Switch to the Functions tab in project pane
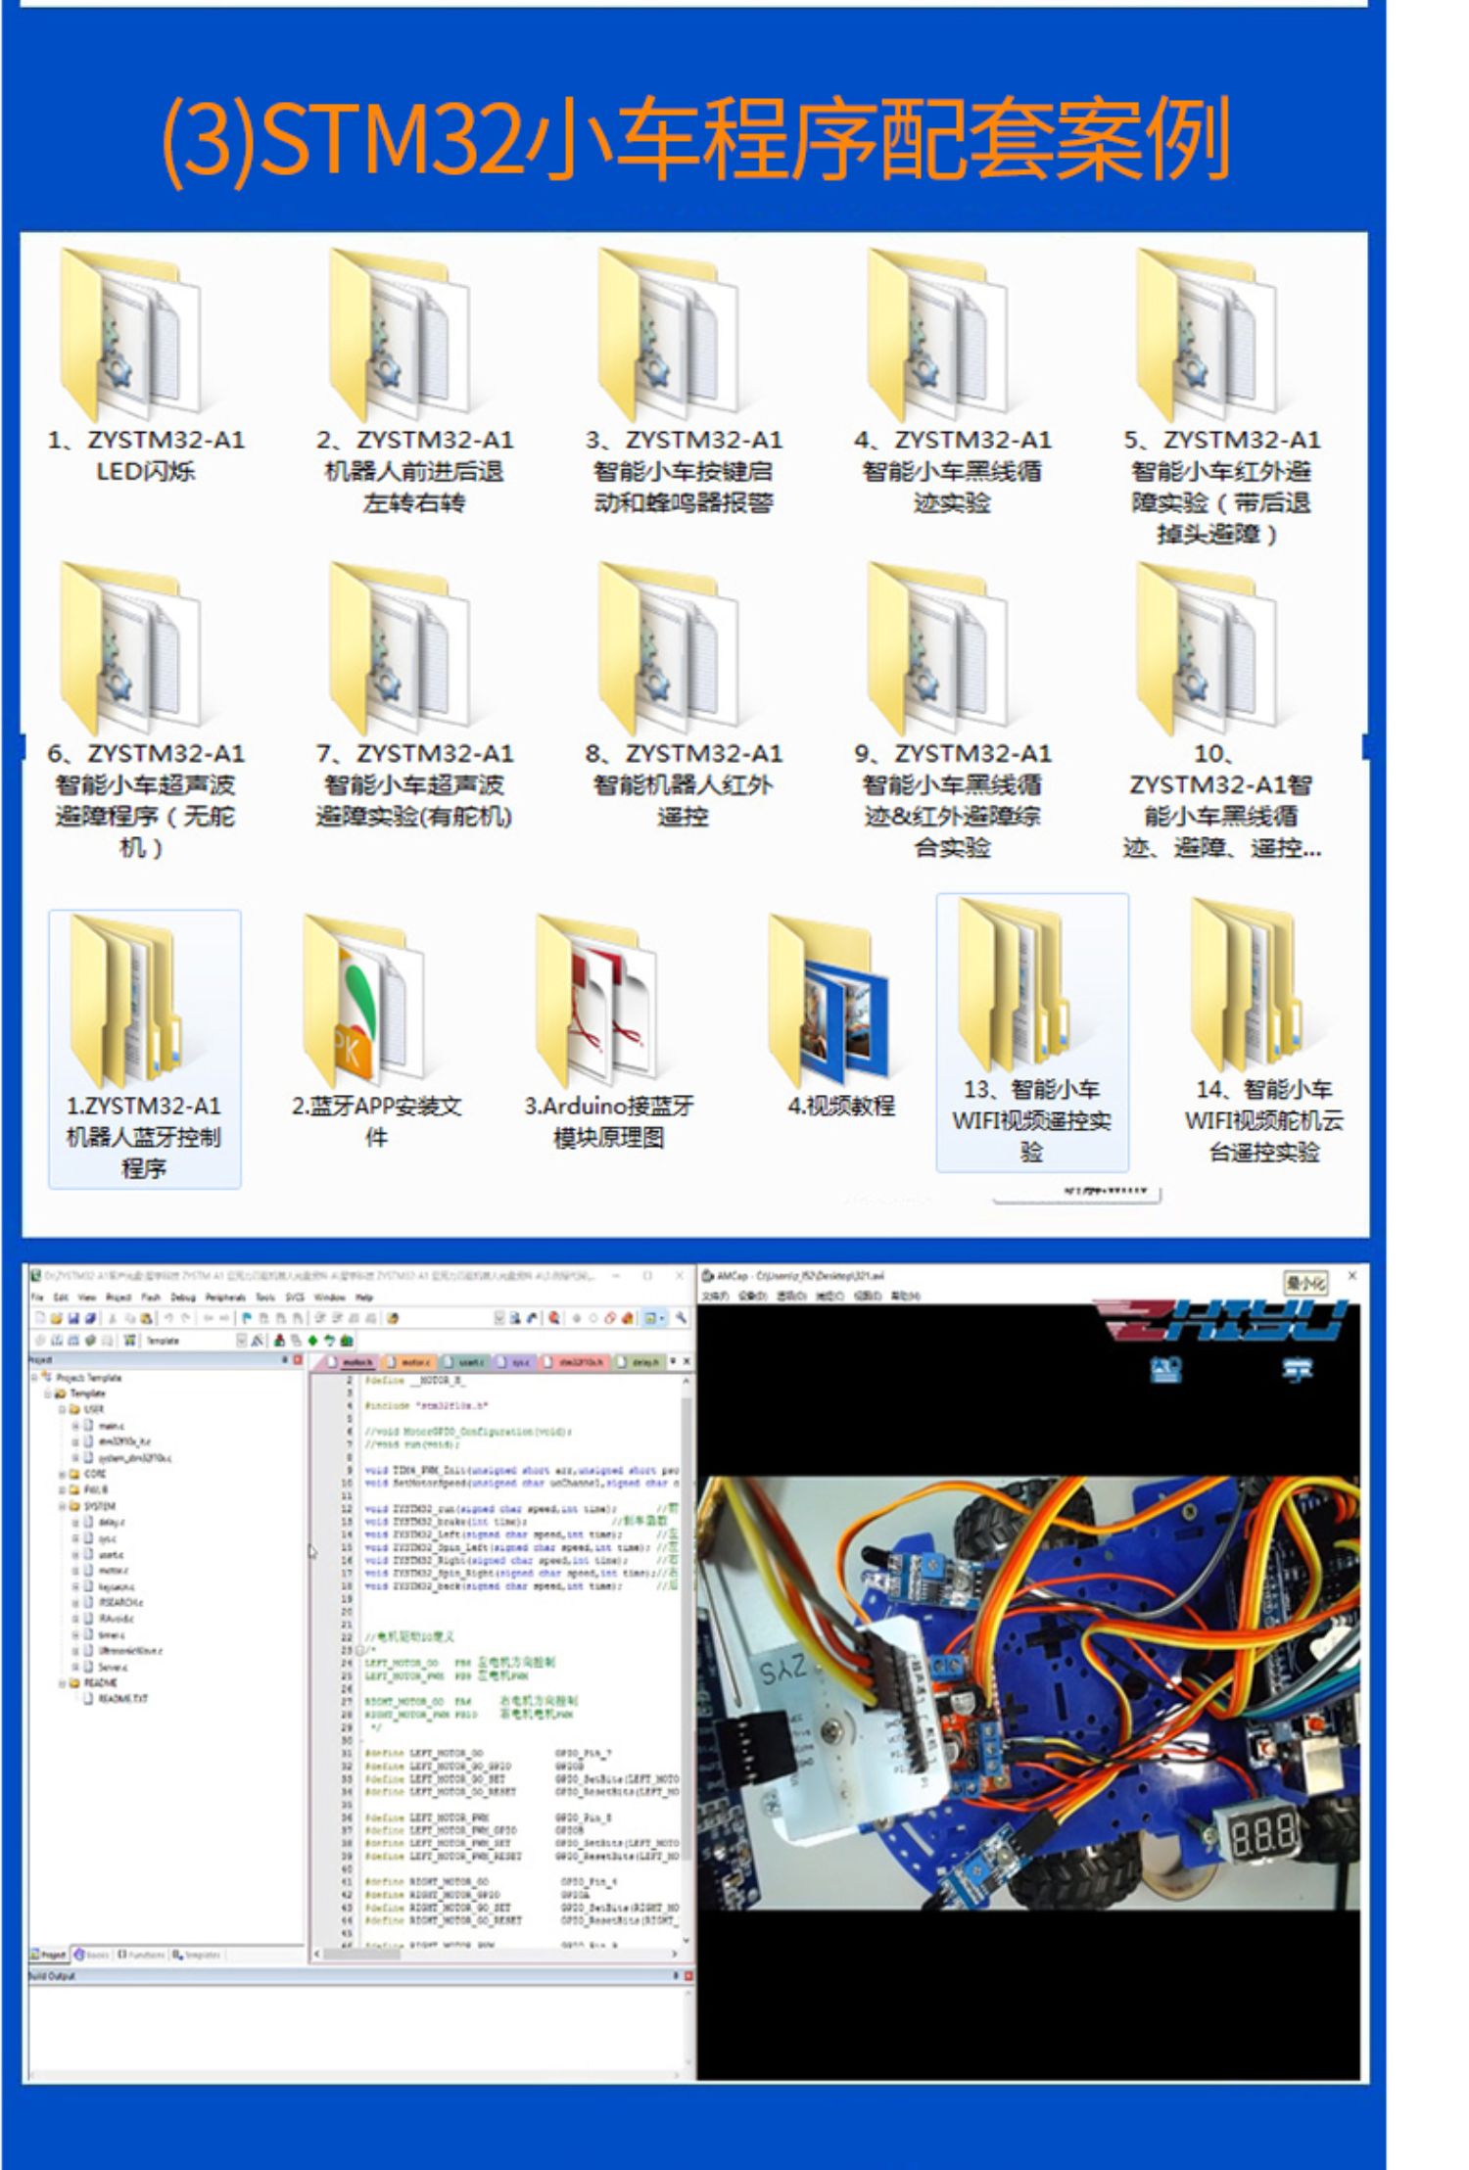This screenshot has height=2170, width=1469. pos(142,1955)
